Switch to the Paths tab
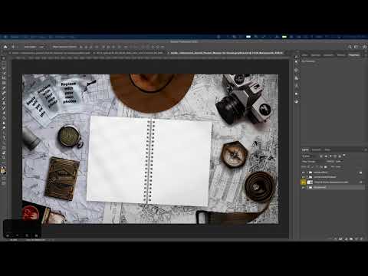Viewport: 368px width, 276px height. 327,149
